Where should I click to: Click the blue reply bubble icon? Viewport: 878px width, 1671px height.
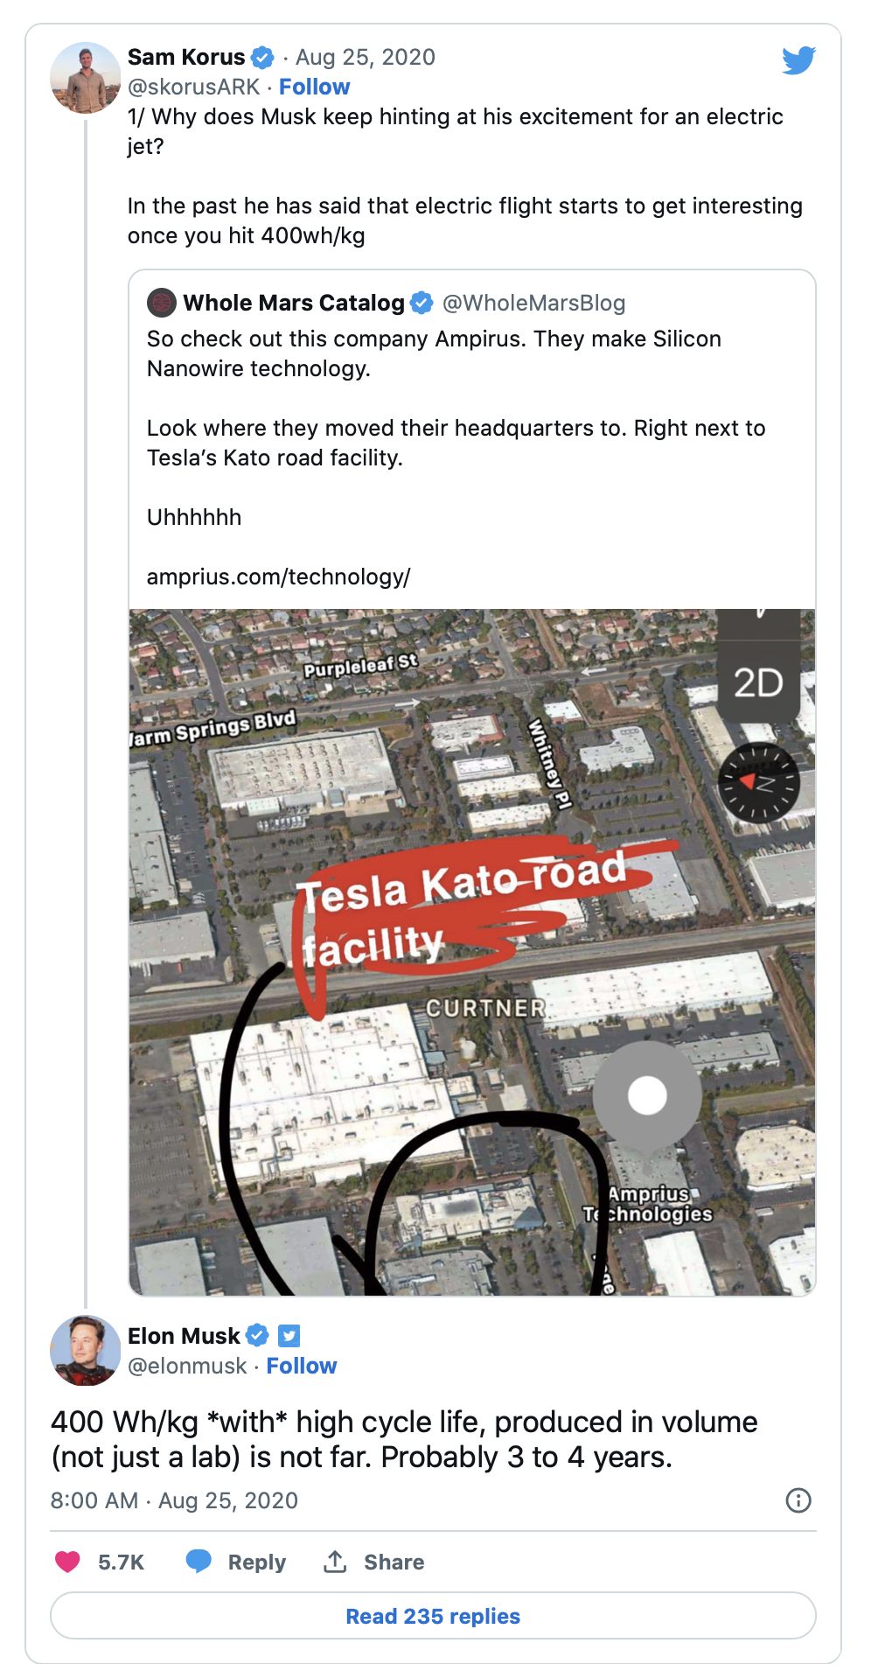199,1561
